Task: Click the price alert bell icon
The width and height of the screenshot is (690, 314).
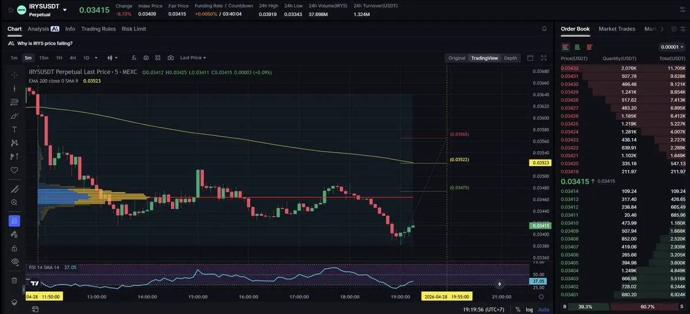Action: pyautogui.click(x=544, y=29)
